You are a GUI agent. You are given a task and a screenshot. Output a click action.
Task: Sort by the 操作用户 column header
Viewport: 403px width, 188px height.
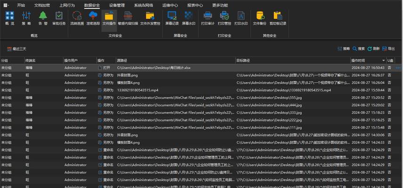[x=80, y=61]
